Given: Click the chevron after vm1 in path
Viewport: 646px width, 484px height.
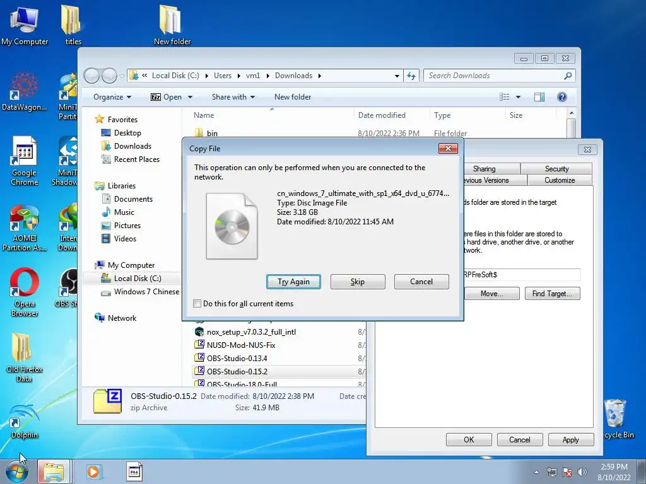Looking at the screenshot, I should pyautogui.click(x=267, y=76).
